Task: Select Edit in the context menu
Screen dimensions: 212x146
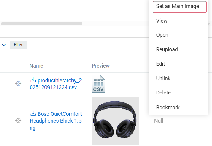Action: (x=160, y=64)
